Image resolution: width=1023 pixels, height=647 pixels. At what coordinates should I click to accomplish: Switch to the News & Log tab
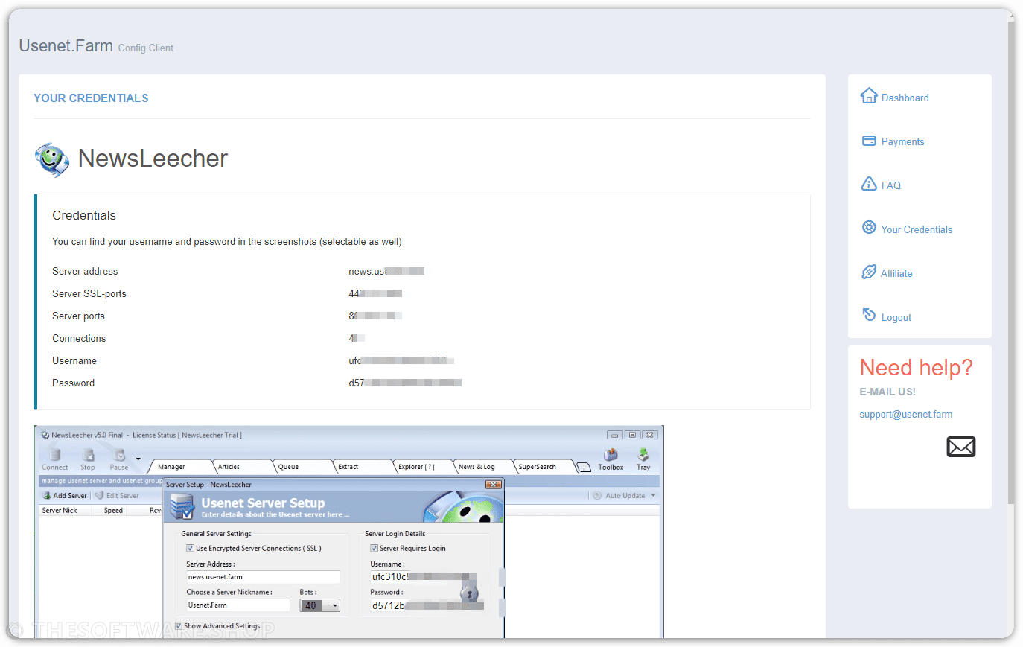(482, 467)
